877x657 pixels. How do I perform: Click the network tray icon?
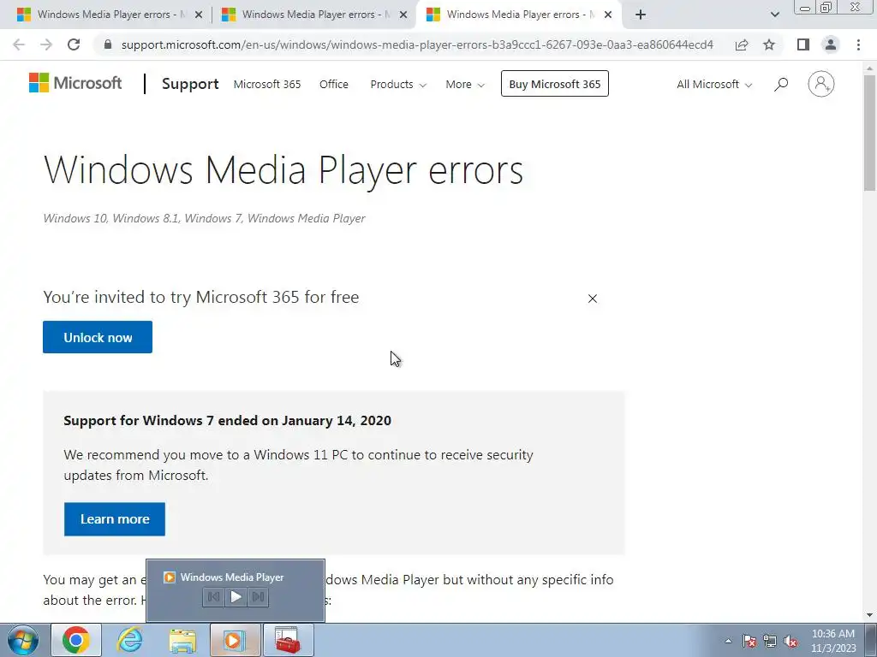coord(770,642)
